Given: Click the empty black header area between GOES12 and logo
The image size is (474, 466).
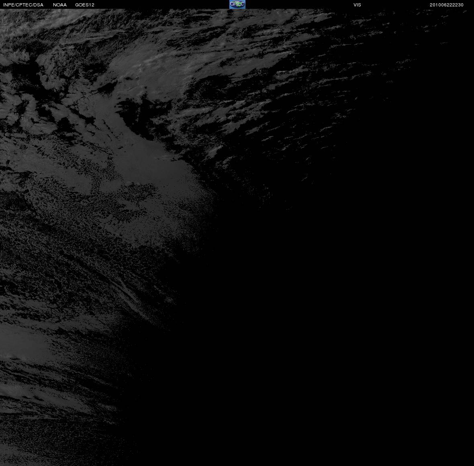Looking at the screenshot, I should click(x=162, y=4).
